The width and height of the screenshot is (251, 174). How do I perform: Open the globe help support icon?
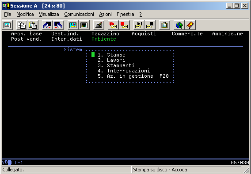tap(179, 25)
